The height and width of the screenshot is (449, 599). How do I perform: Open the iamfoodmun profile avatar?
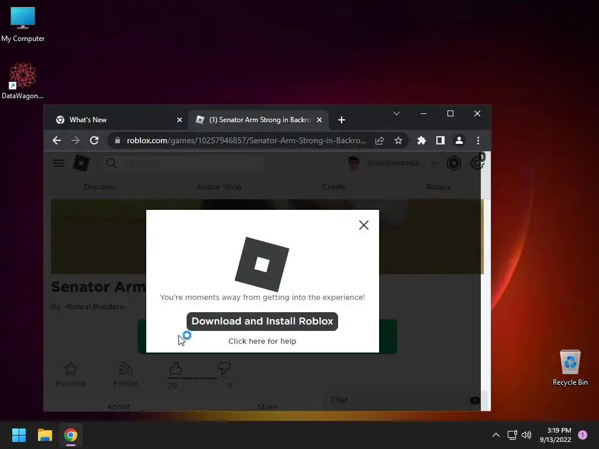coord(354,164)
